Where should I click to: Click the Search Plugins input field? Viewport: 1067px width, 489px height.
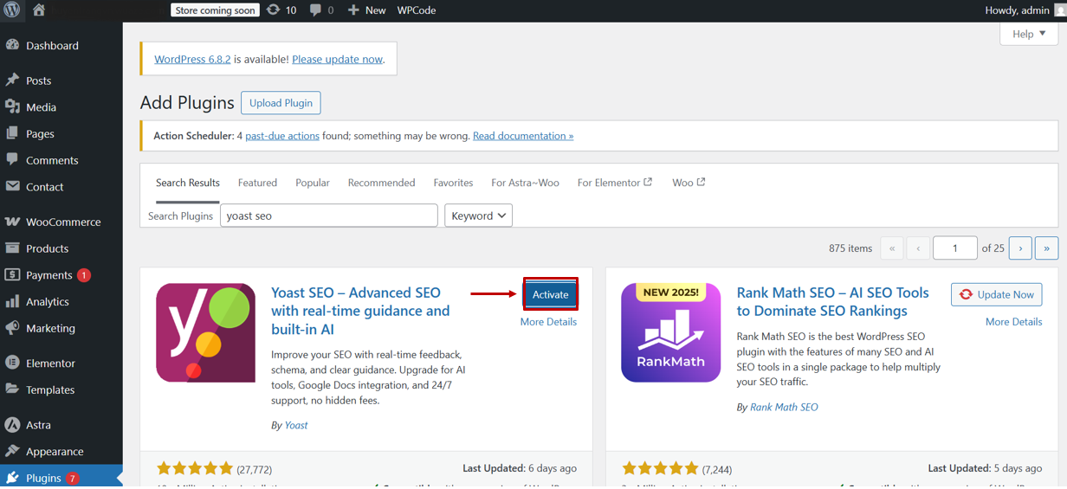coord(329,216)
